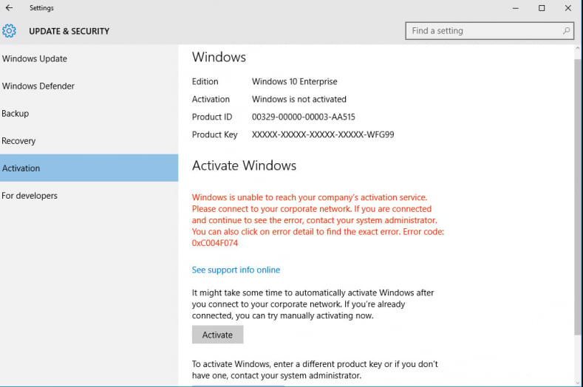Go back with the arrow icon
The image size is (583, 387).
[10, 7]
